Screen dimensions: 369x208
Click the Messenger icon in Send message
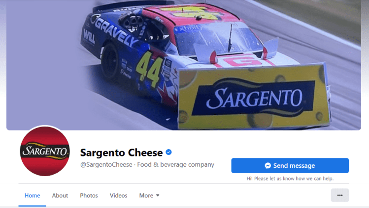coord(268,166)
